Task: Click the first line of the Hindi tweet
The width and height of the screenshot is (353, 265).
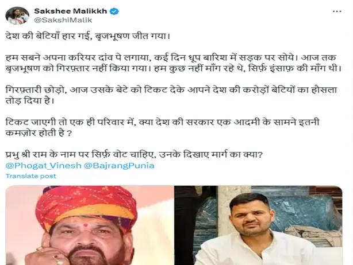Action: pos(88,36)
